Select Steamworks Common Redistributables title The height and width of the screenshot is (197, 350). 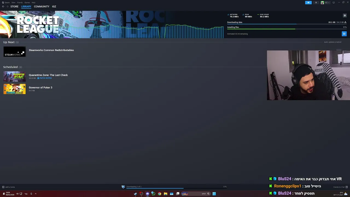(x=51, y=50)
